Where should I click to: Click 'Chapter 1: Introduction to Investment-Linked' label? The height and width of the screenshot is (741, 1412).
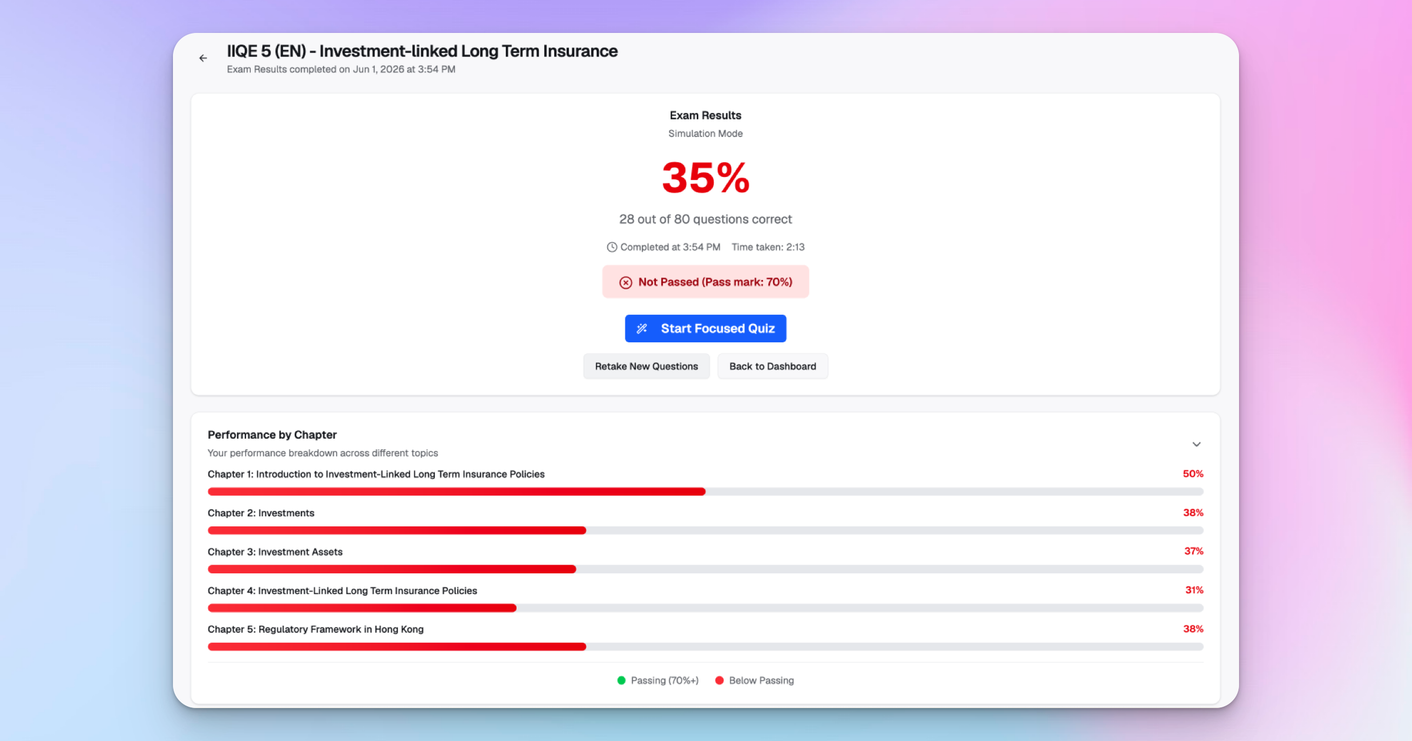(376, 474)
